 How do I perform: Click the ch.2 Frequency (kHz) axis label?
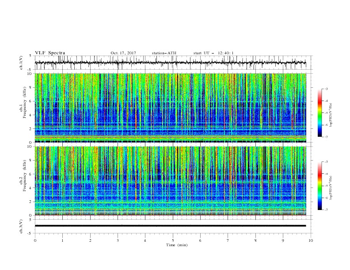(23, 176)
